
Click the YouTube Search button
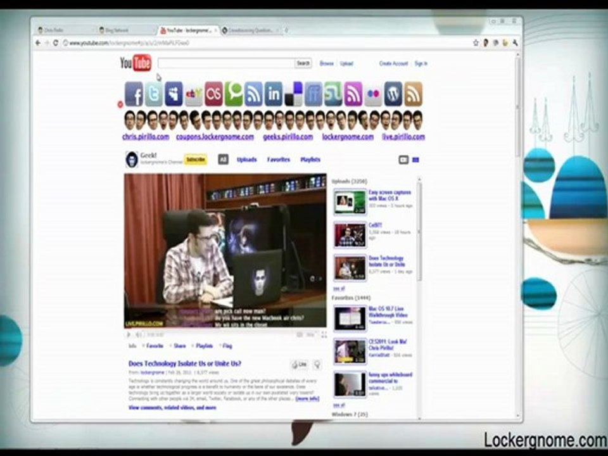[303, 63]
